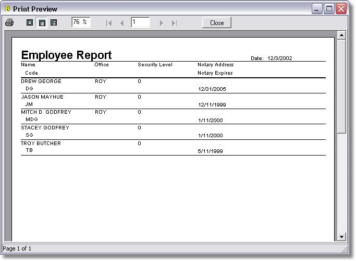Click the TROY BUTCHER name entry

click(41, 144)
